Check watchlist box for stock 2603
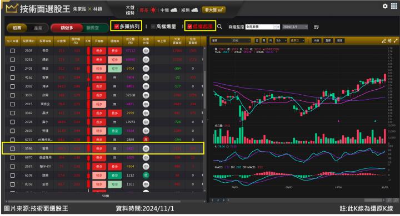The width and height of the screenshot is (400, 216). [x=12, y=51]
